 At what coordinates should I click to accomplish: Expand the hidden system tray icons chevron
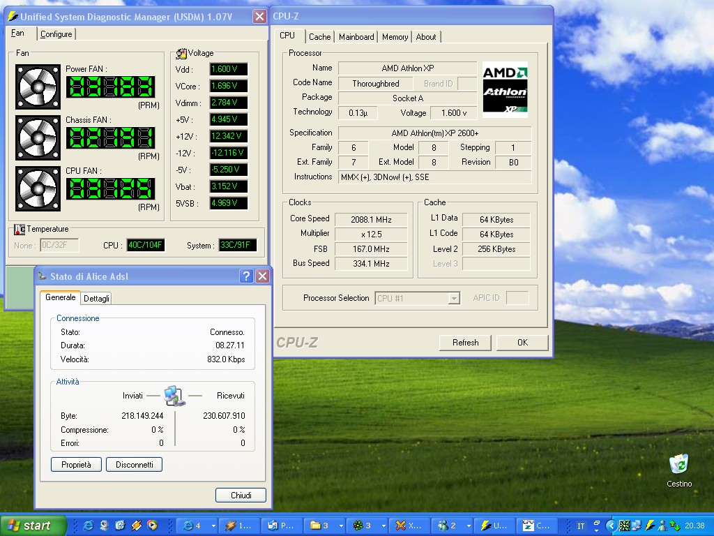(611, 526)
